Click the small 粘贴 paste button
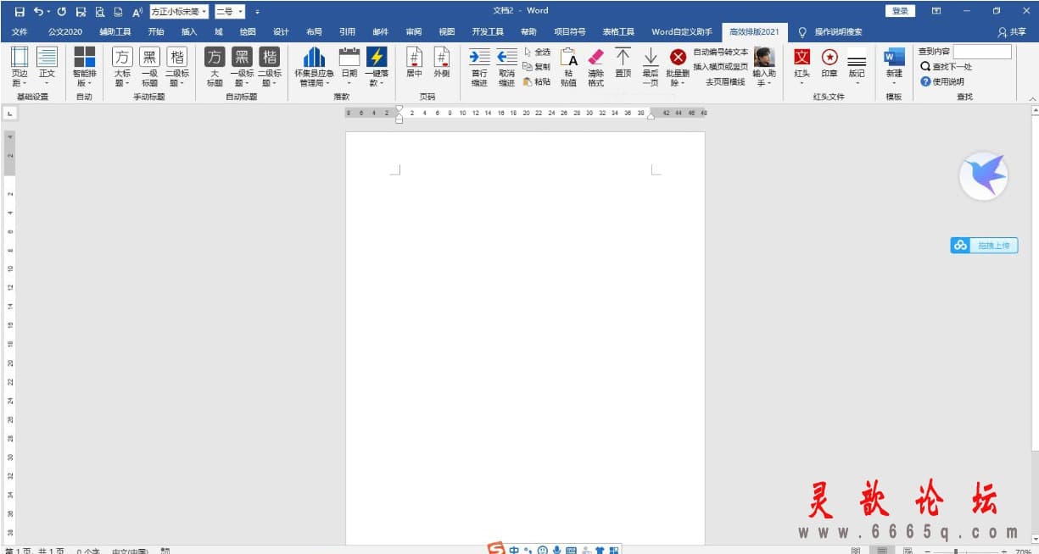The width and height of the screenshot is (1039, 554). click(537, 82)
